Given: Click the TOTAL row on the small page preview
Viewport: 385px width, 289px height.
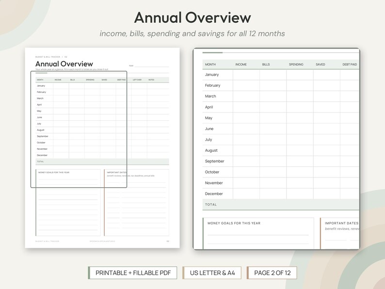Looking at the screenshot, I should 102,161.
